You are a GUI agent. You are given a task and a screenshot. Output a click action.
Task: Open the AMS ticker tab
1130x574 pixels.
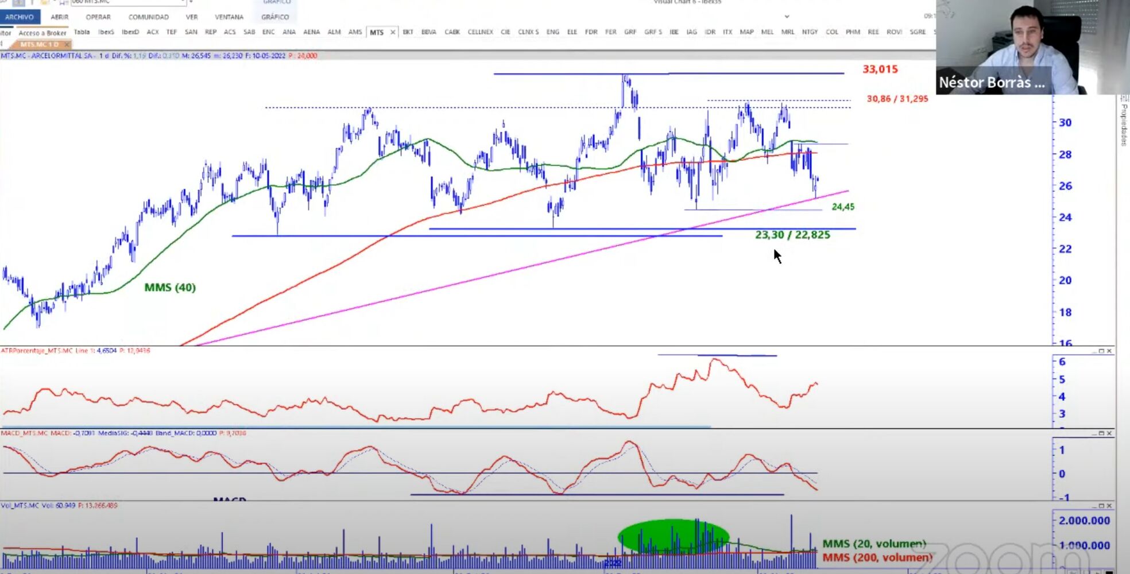355,32
